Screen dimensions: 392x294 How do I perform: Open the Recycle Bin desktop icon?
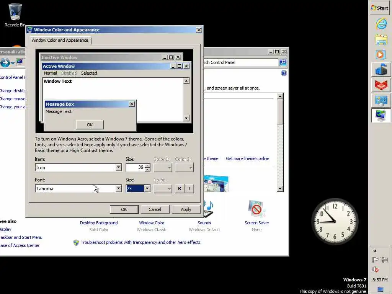tap(15, 15)
